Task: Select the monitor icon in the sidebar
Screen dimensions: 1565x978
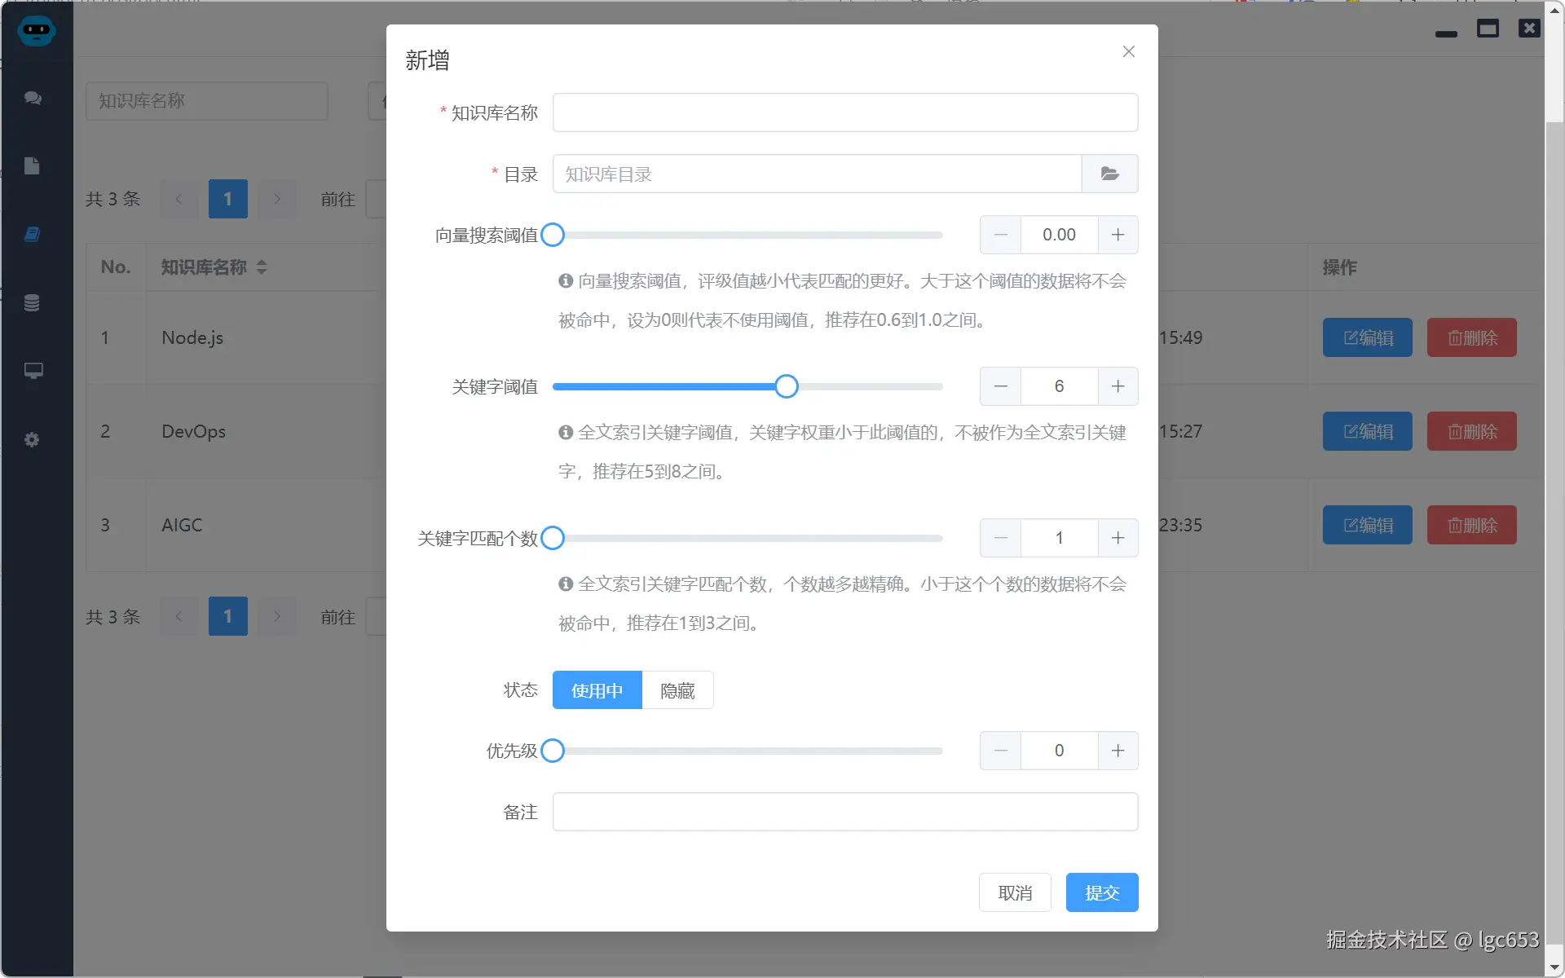Action: [33, 371]
